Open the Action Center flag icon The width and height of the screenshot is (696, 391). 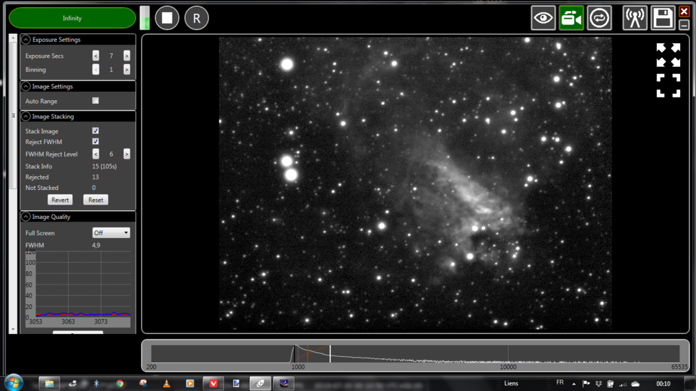[x=586, y=383]
